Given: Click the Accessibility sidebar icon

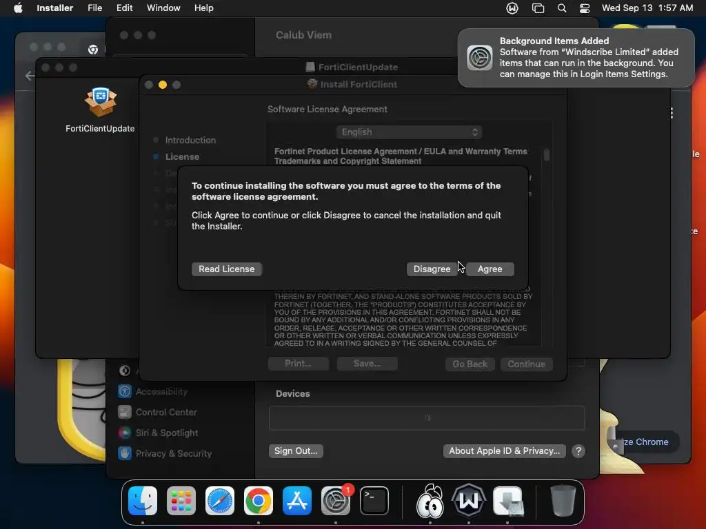Looking at the screenshot, I should tap(125, 391).
